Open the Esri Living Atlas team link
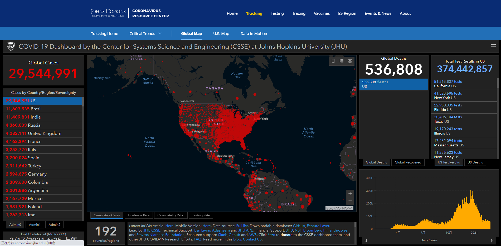The height and width of the screenshot is (246, 501). [212, 230]
